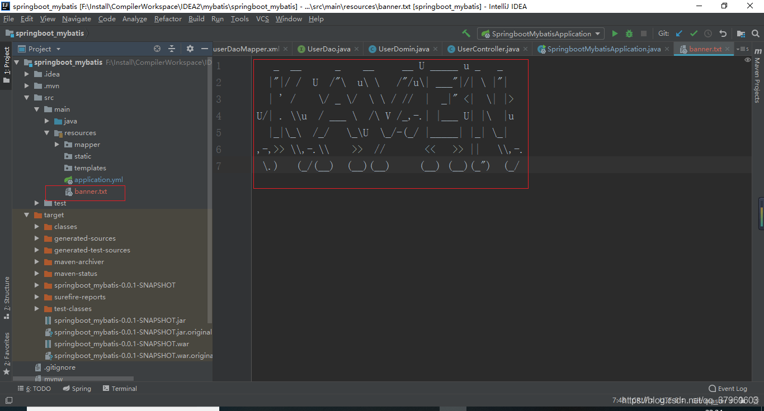Image resolution: width=764 pixels, height=411 pixels.
Task: Switch to the SpringbootMybatisApplication.java tab
Action: coord(603,49)
